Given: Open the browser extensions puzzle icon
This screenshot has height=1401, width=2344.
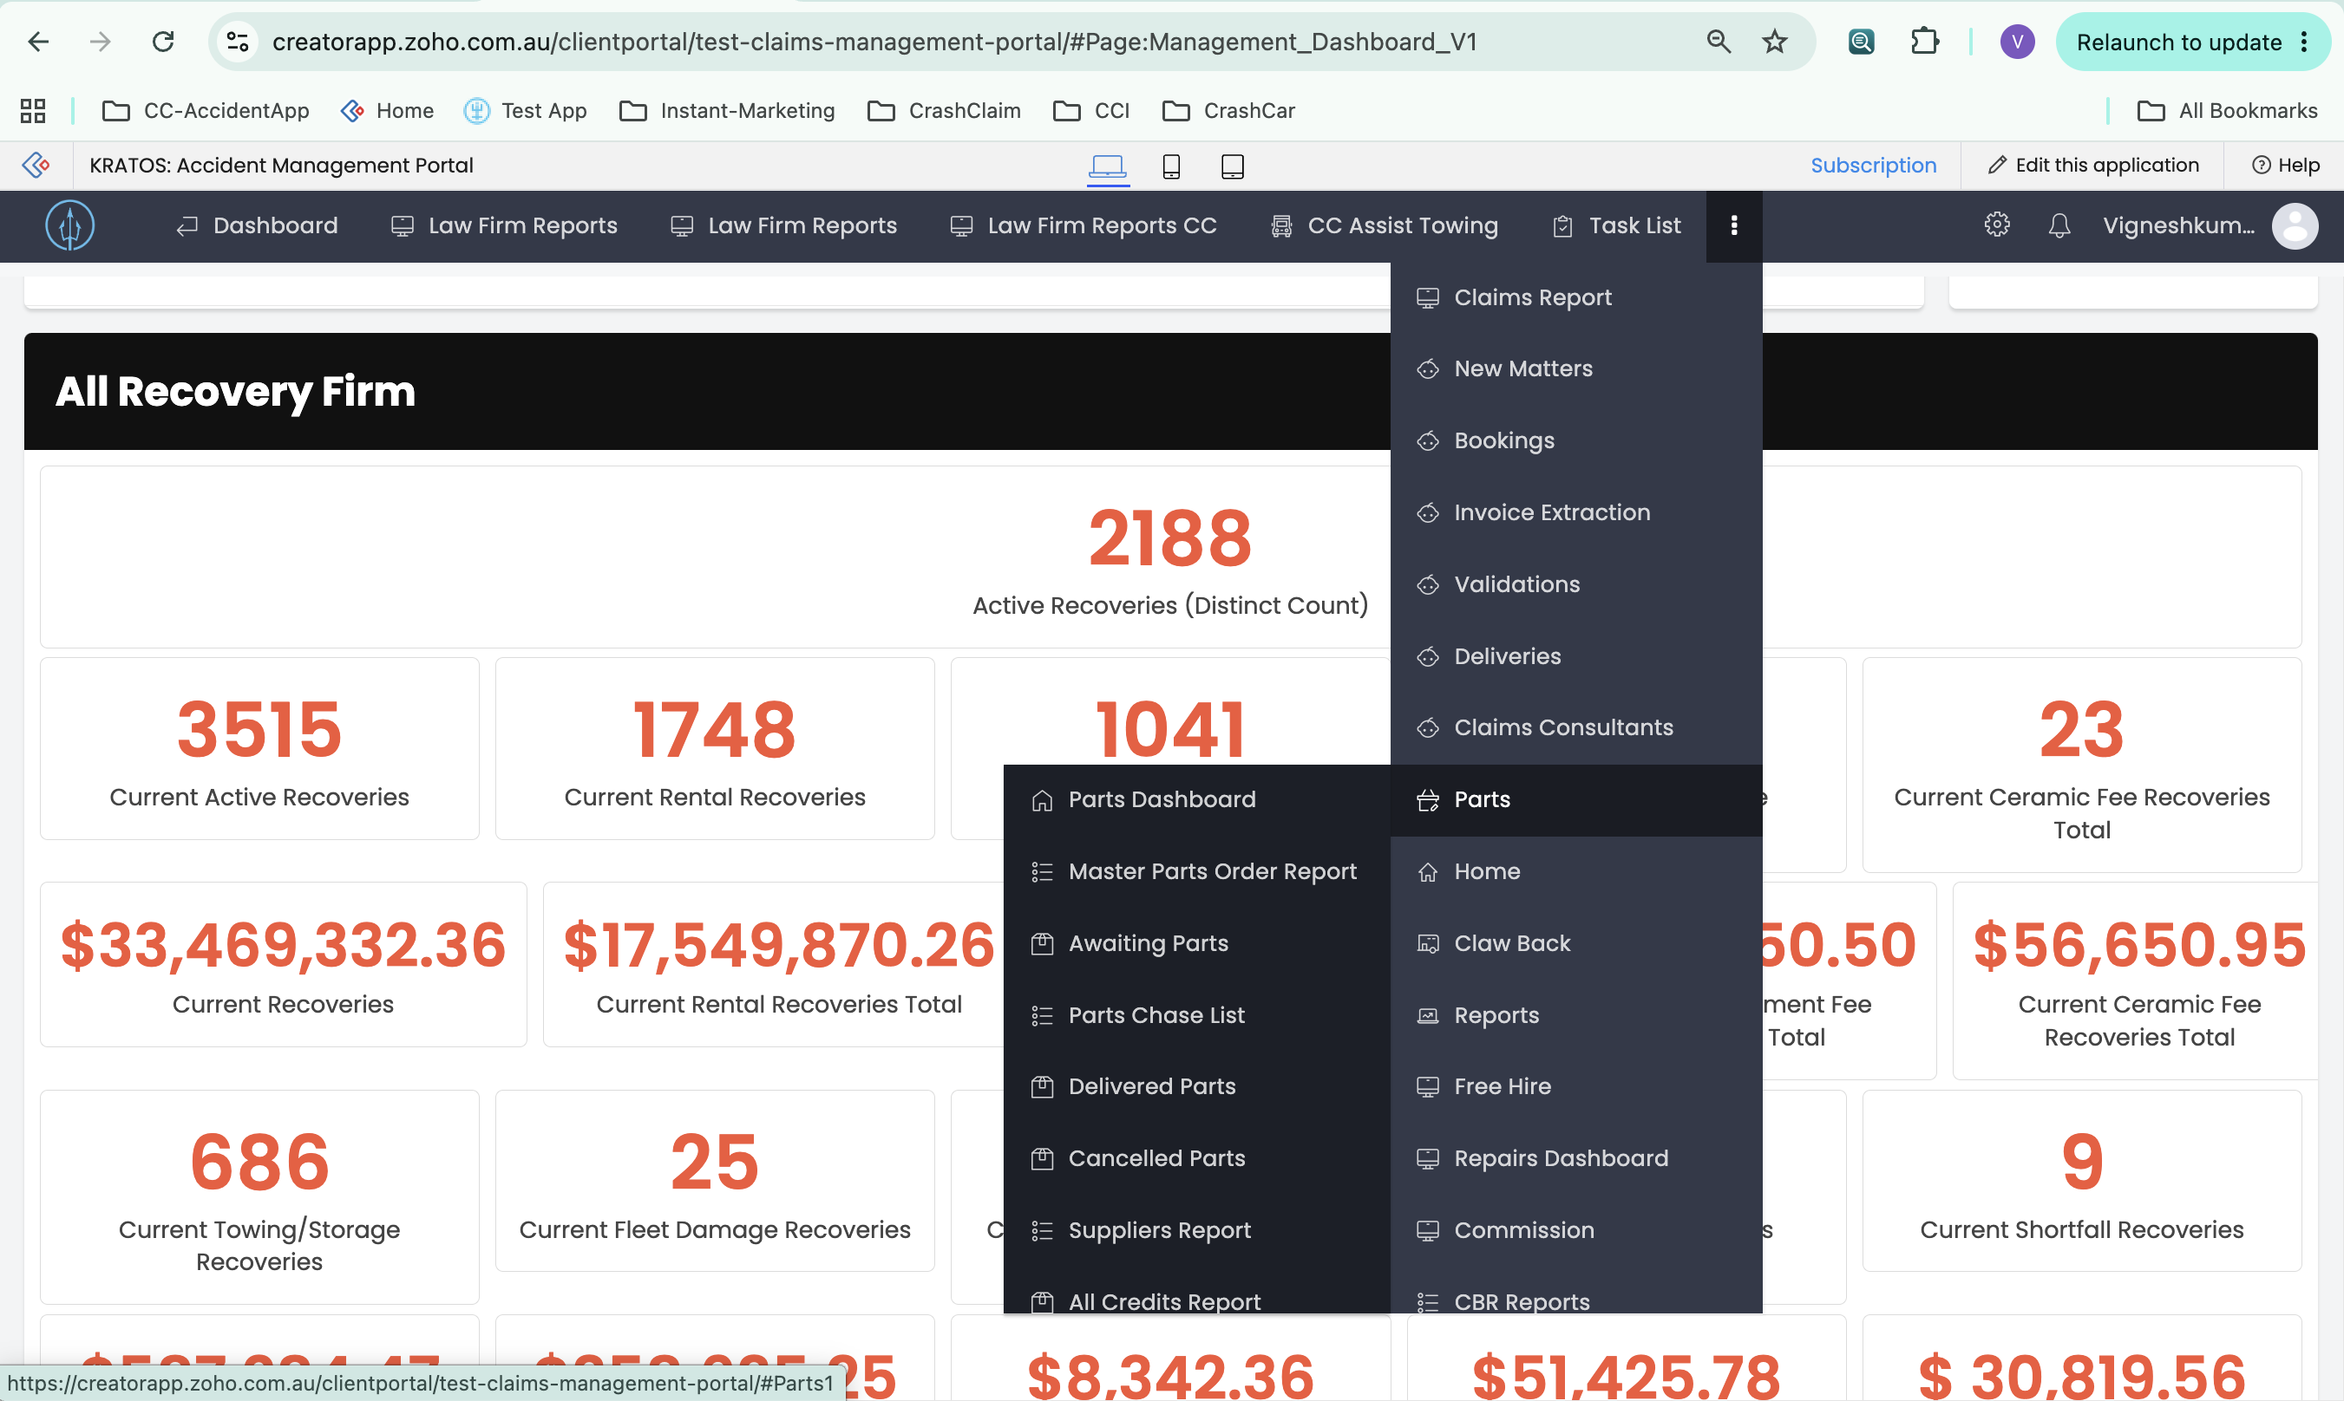Looking at the screenshot, I should pos(1924,42).
